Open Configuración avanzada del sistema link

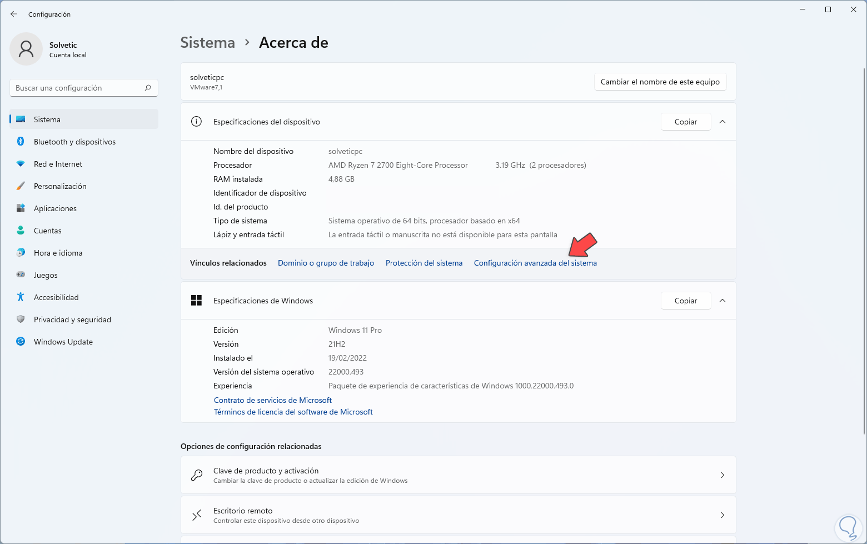point(535,263)
